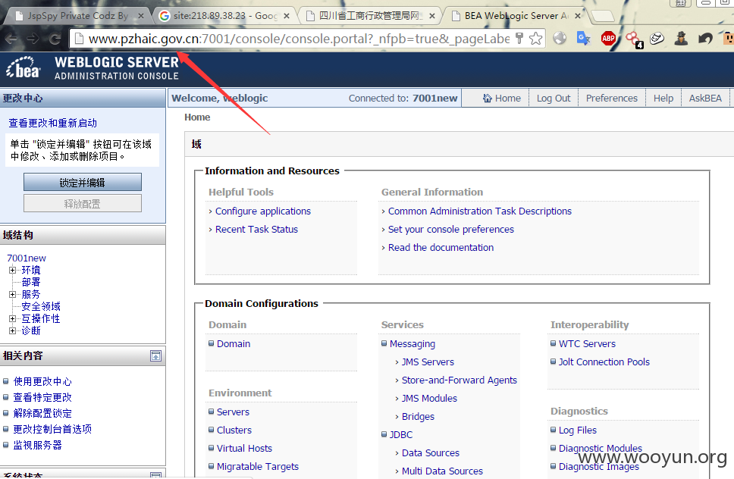This screenshot has height=479, width=734.
Task: Click the undo-arrow extension icon
Action: (705, 39)
